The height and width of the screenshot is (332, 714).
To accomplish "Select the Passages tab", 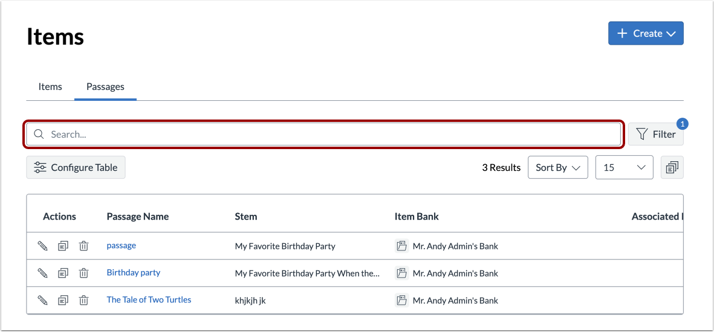I will tap(105, 87).
